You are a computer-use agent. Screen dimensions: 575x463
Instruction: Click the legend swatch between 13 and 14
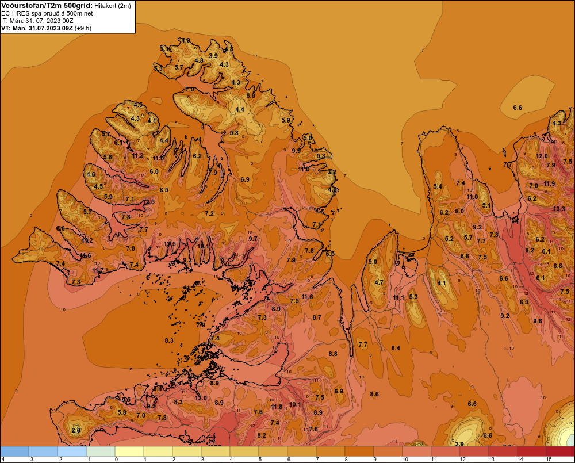(503, 451)
